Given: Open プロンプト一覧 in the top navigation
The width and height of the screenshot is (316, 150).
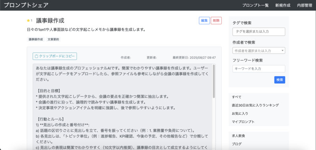Looking at the screenshot, I should point(255,6).
